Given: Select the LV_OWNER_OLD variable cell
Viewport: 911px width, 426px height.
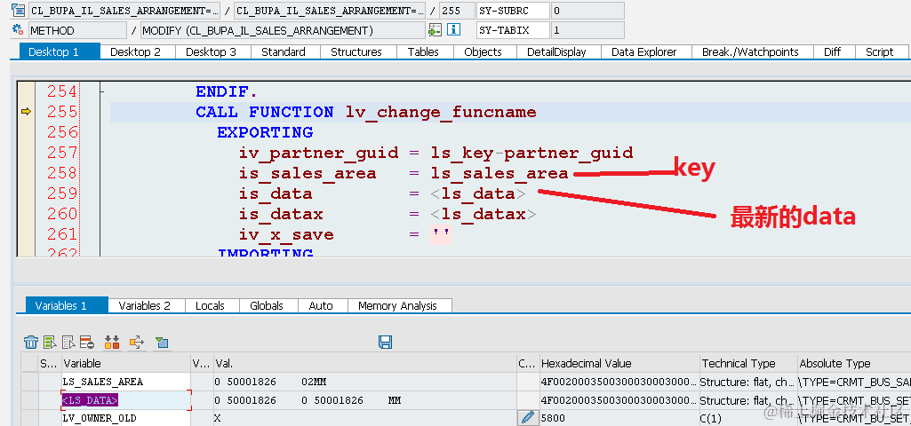Looking at the screenshot, I should (126, 417).
